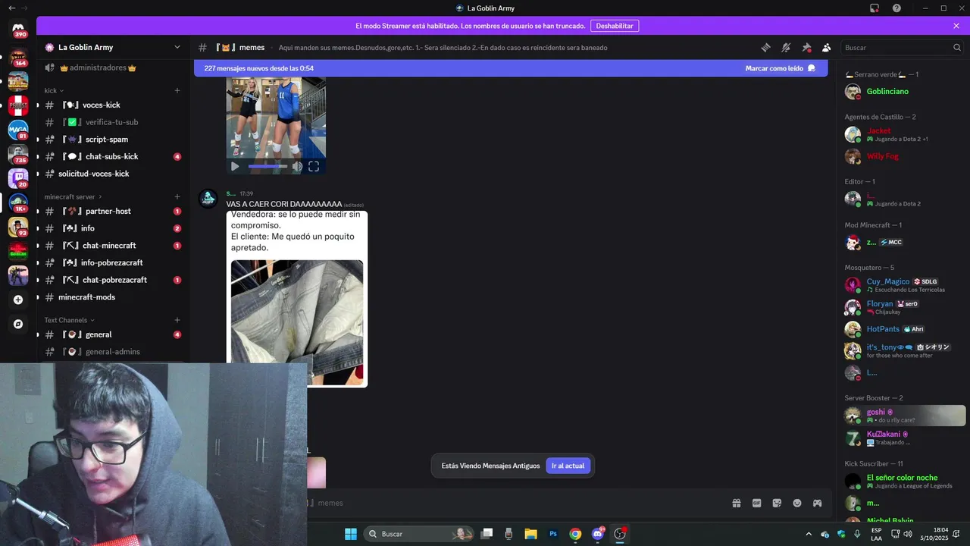The image size is (970, 546).
Task: Open the threads icon in channel header
Action: click(x=765, y=47)
